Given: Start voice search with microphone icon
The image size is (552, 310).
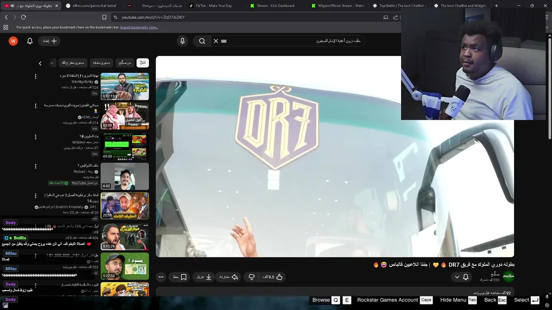Looking at the screenshot, I should coord(182,41).
